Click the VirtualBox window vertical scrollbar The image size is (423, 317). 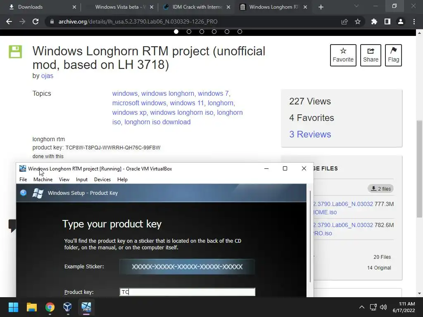pyautogui.click(x=310, y=237)
